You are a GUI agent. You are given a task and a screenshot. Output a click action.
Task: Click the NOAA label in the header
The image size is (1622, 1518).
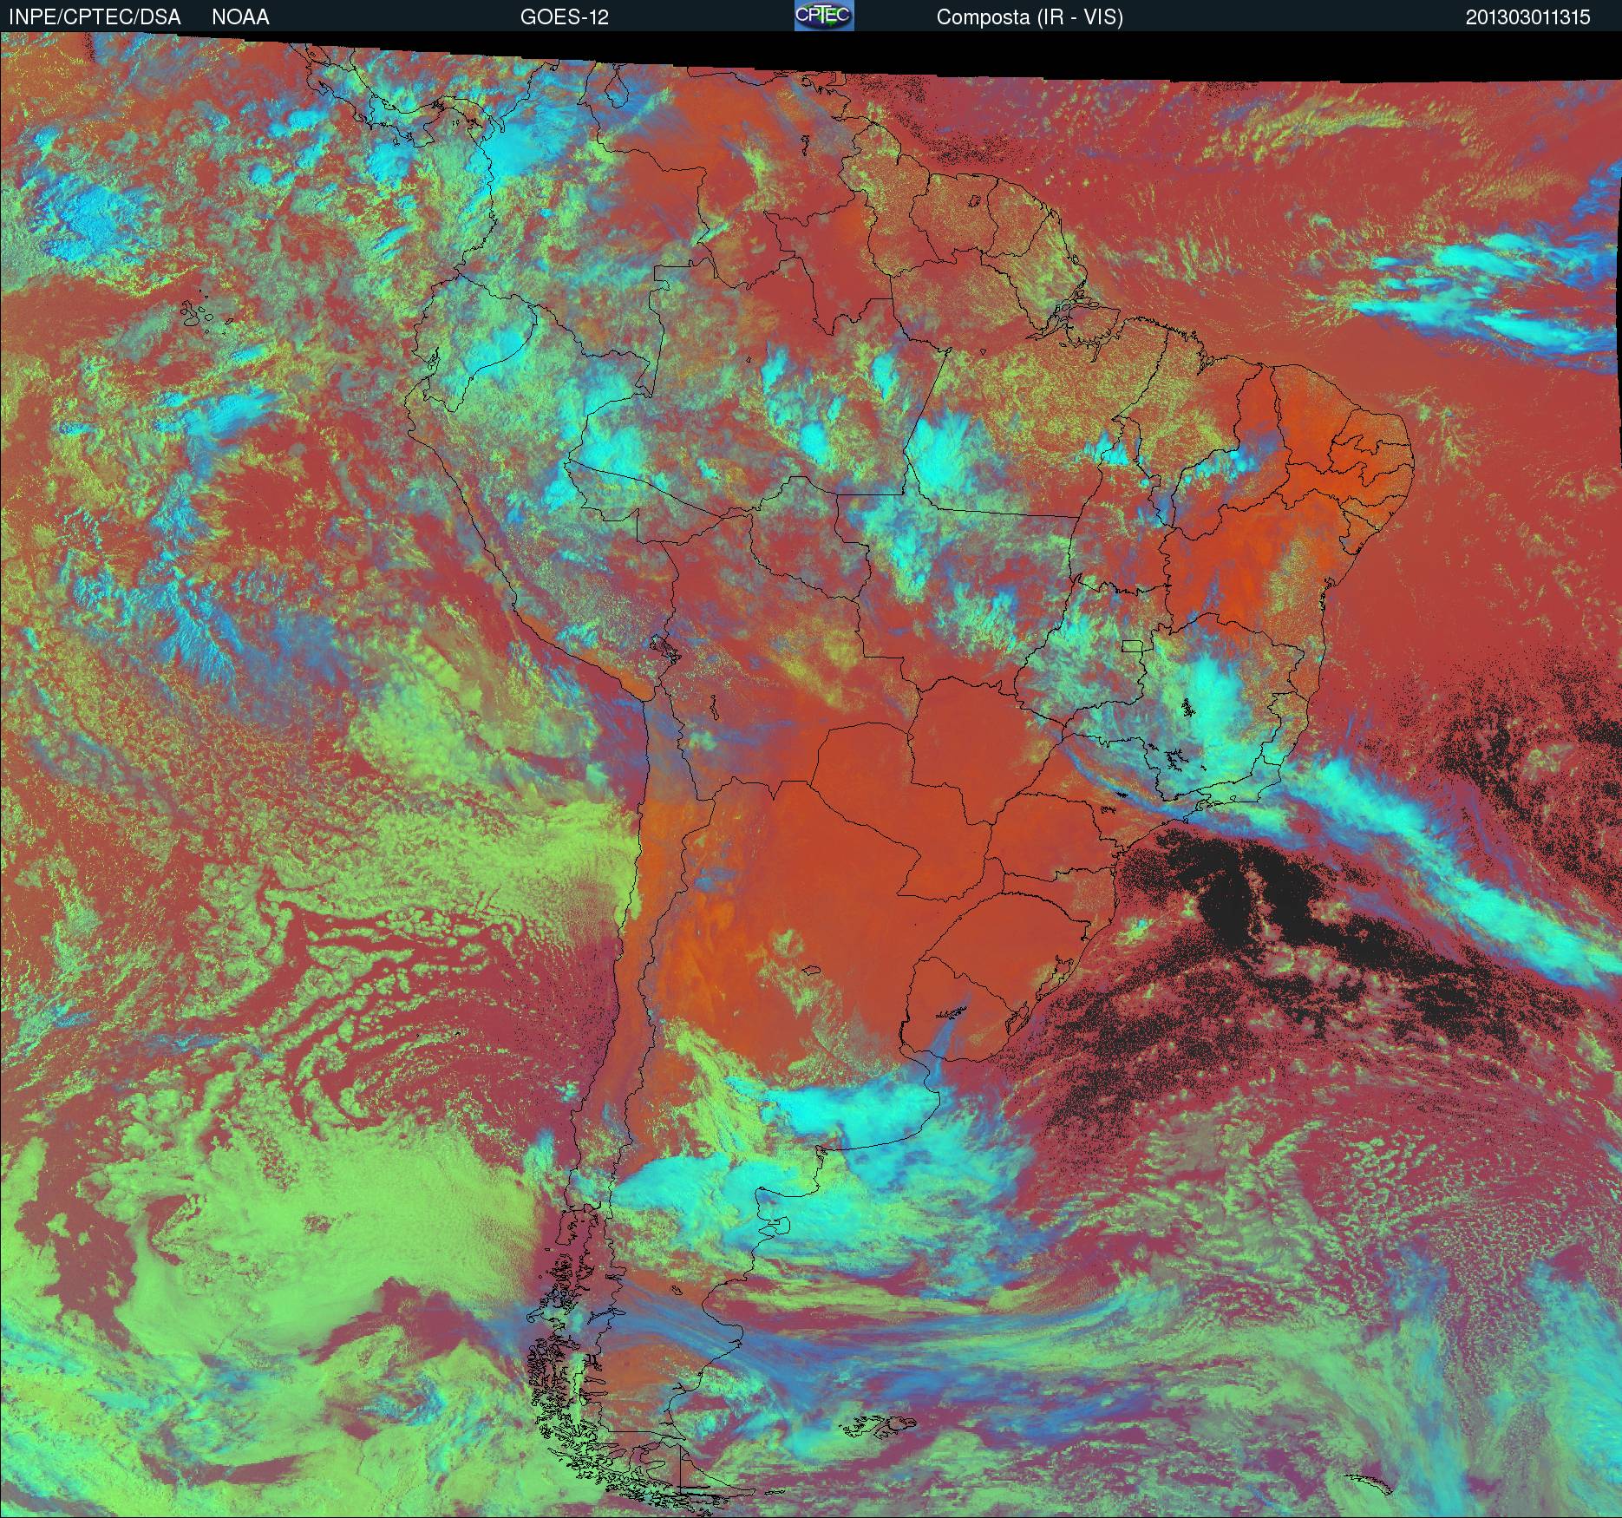click(x=240, y=17)
